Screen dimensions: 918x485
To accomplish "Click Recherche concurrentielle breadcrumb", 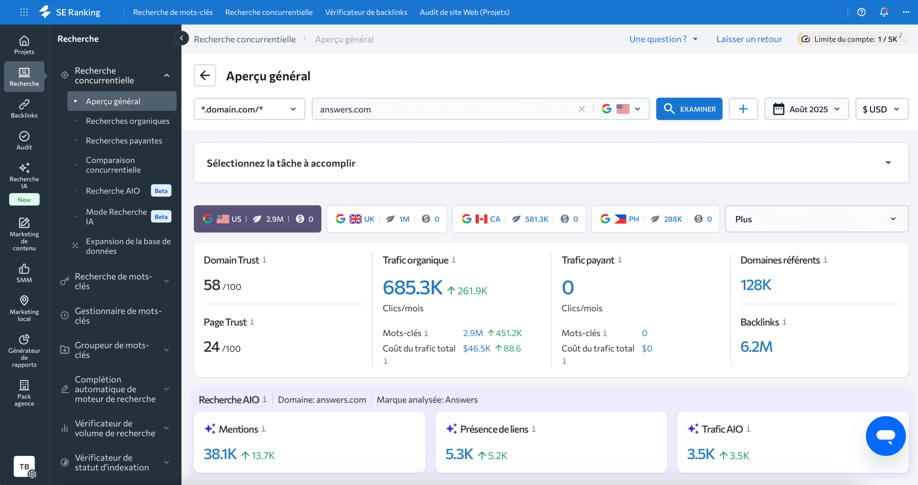I will 245,39.
